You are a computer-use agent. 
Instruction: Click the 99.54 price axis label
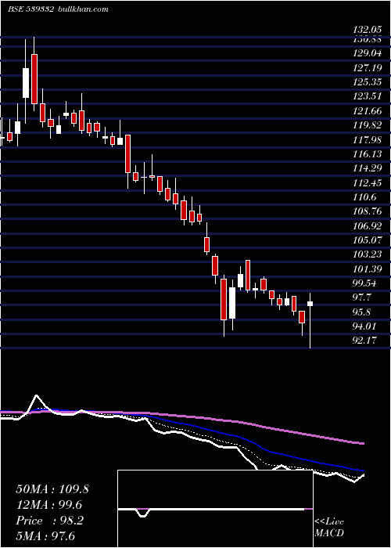(x=364, y=283)
